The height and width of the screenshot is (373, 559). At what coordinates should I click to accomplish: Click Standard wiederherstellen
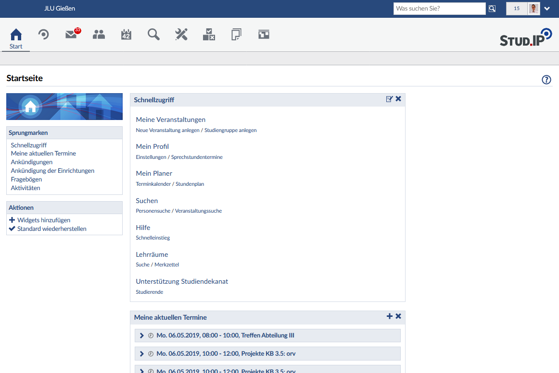(51, 229)
